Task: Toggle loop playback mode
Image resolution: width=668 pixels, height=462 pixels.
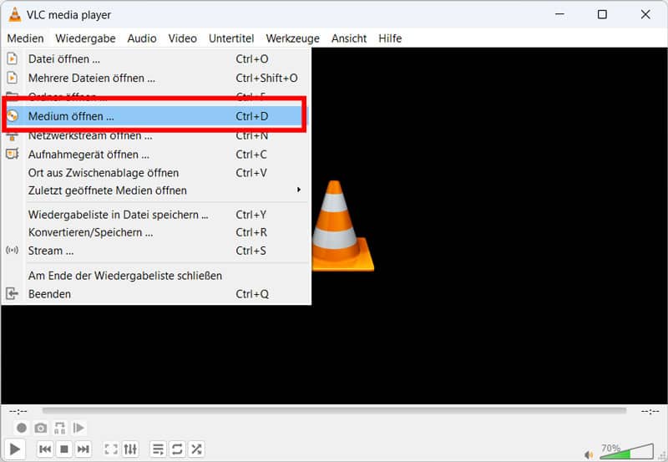Action: coord(177,449)
